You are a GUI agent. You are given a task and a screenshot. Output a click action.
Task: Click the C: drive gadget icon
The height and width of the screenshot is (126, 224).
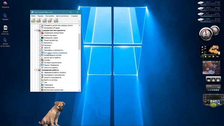click(201, 3)
